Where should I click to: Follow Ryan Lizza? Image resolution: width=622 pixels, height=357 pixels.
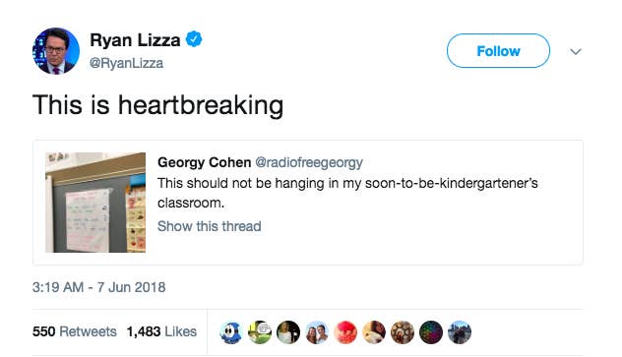click(498, 51)
